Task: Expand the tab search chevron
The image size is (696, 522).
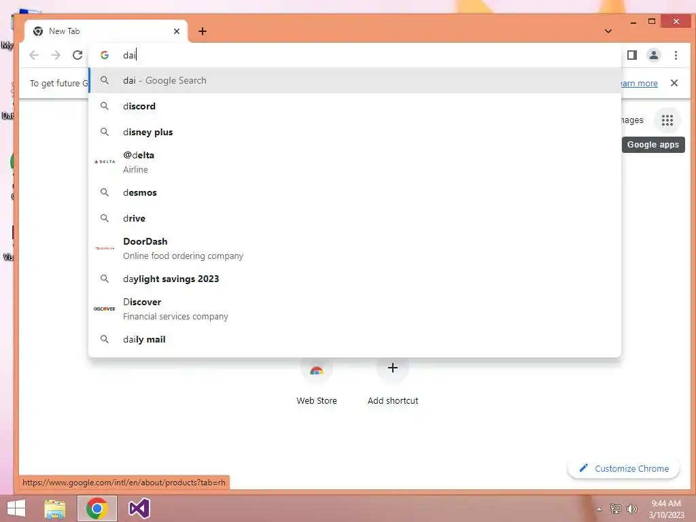Action: coord(608,31)
